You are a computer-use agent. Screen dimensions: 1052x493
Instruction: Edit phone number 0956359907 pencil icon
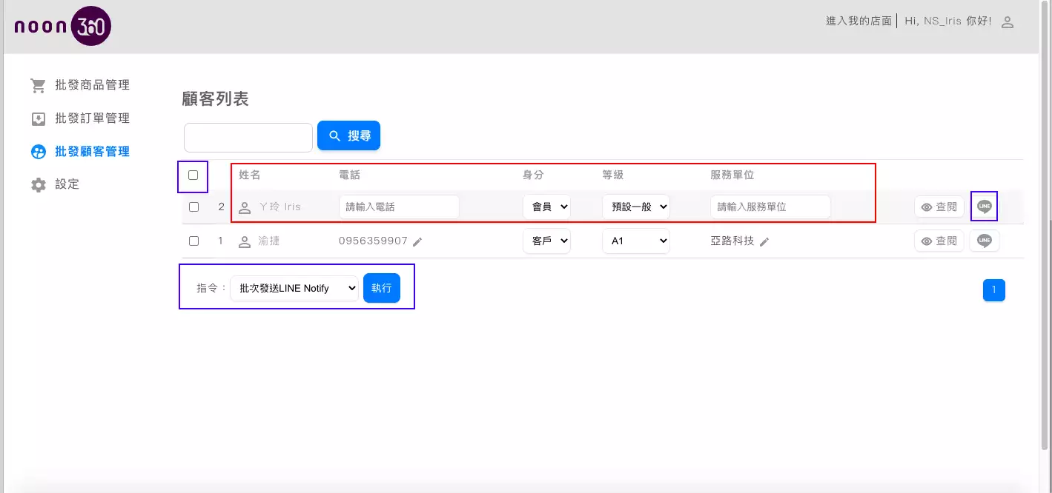pyautogui.click(x=417, y=241)
